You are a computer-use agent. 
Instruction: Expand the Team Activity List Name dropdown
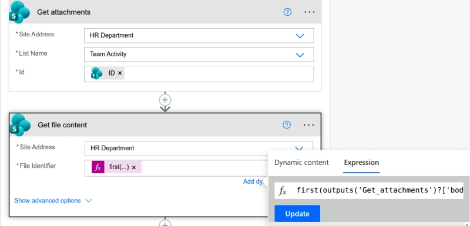coord(300,55)
